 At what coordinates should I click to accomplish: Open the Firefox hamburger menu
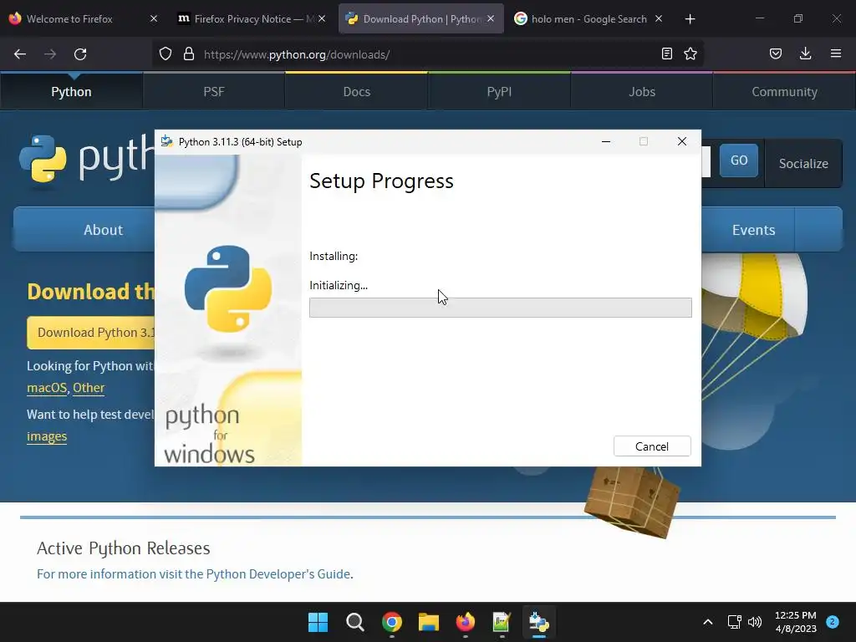(836, 54)
